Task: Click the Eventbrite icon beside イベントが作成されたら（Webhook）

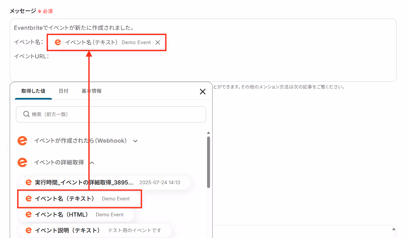Action: tap(22, 141)
